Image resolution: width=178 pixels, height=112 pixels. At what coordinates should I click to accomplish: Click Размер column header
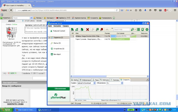click(x=107, y=33)
